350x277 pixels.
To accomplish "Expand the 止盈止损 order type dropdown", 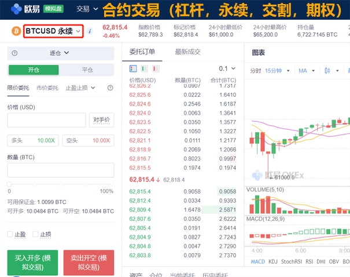I will point(80,88).
